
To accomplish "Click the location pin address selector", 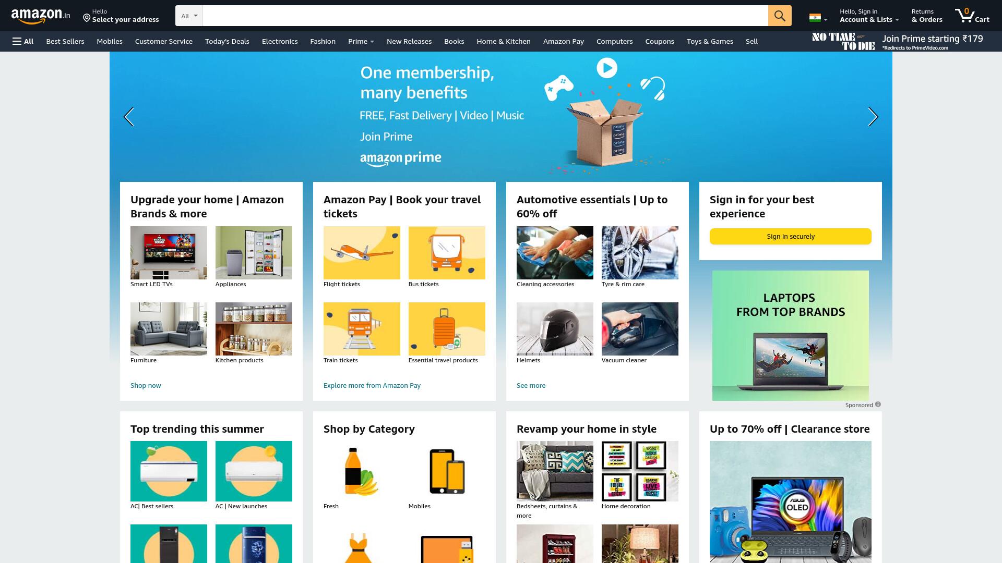I will coord(121,16).
